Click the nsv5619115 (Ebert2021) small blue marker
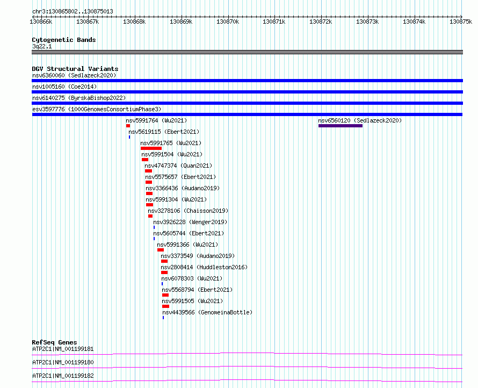The width and height of the screenshot is (478, 388). (129, 137)
